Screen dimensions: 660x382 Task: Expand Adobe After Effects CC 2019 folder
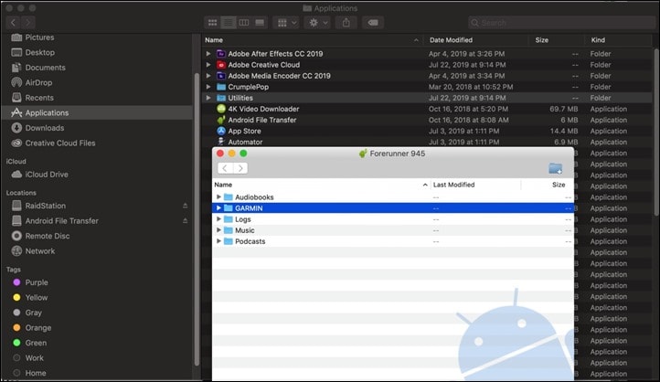[208, 54]
